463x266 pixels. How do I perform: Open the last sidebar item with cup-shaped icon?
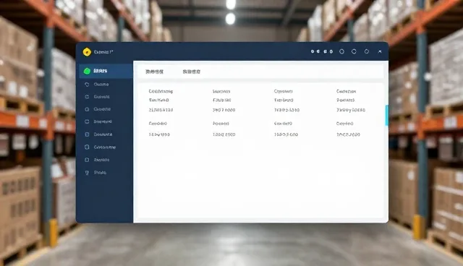(x=96, y=173)
